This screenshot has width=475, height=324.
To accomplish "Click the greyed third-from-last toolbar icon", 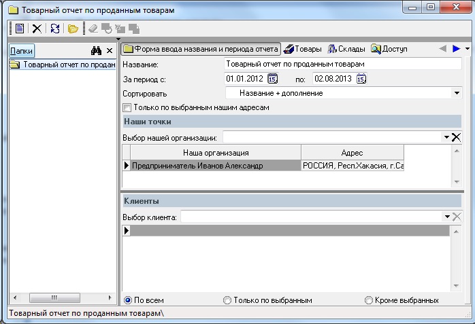I will [x=107, y=29].
